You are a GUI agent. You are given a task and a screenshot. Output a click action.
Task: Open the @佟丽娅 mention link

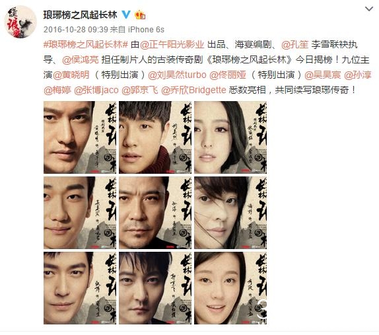[x=228, y=75]
